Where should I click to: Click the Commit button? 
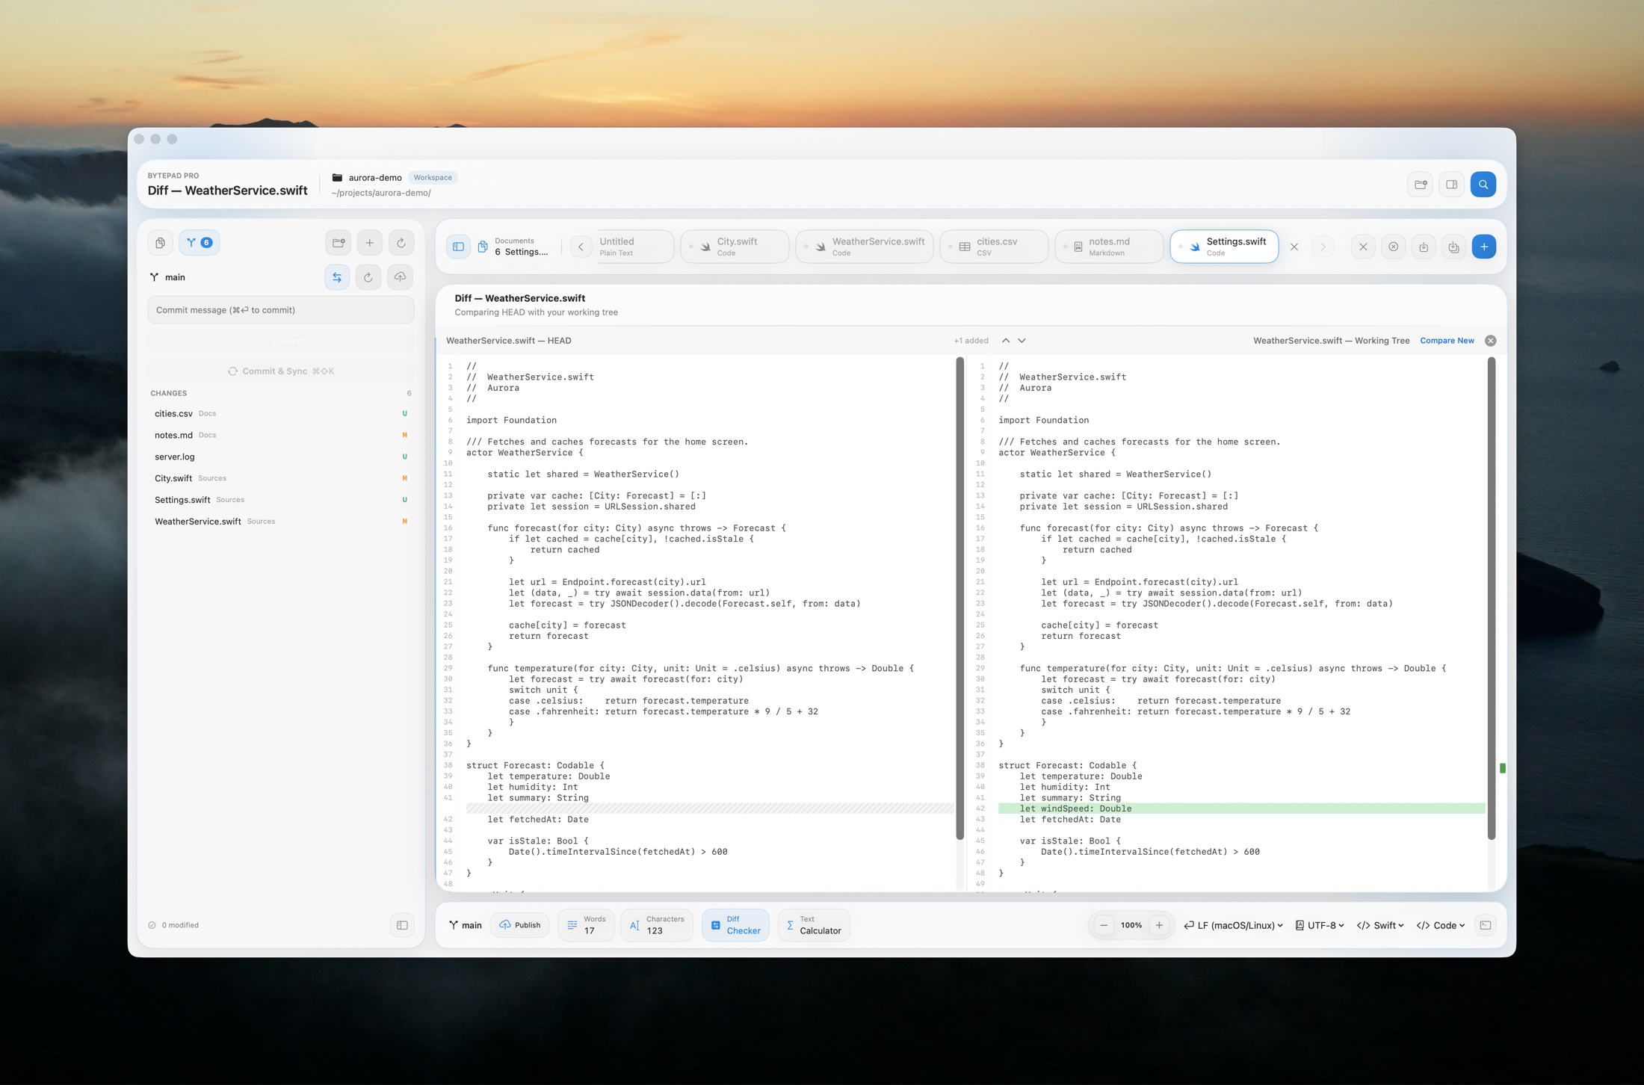(281, 341)
